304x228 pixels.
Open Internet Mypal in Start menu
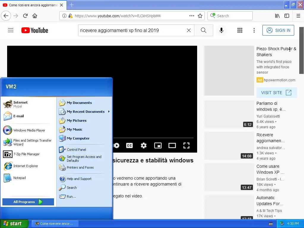point(28,104)
